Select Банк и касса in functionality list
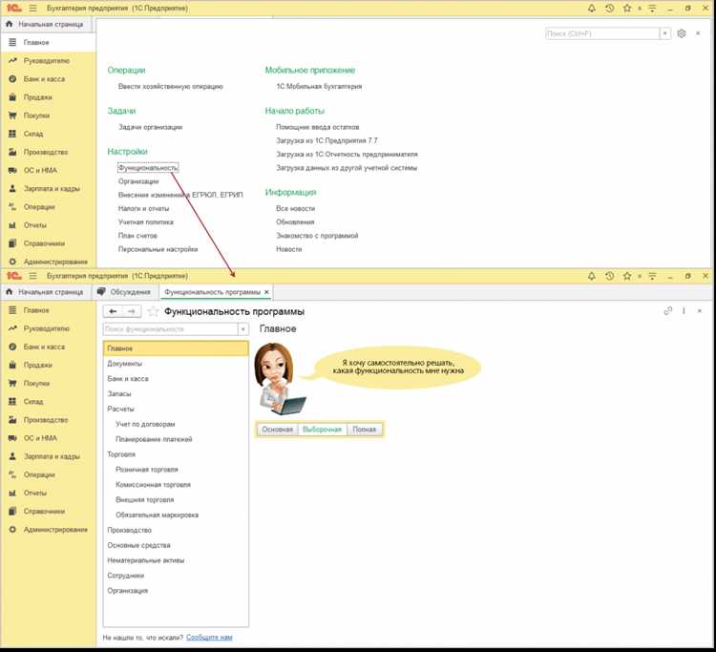This screenshot has width=716, height=652. [176, 379]
